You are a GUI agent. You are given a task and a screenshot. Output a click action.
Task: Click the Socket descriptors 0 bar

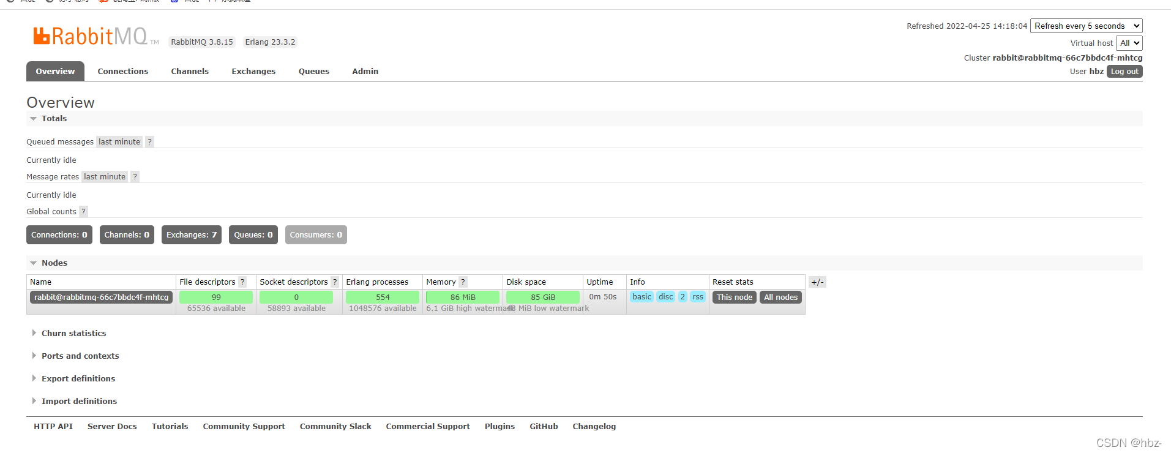(x=296, y=298)
